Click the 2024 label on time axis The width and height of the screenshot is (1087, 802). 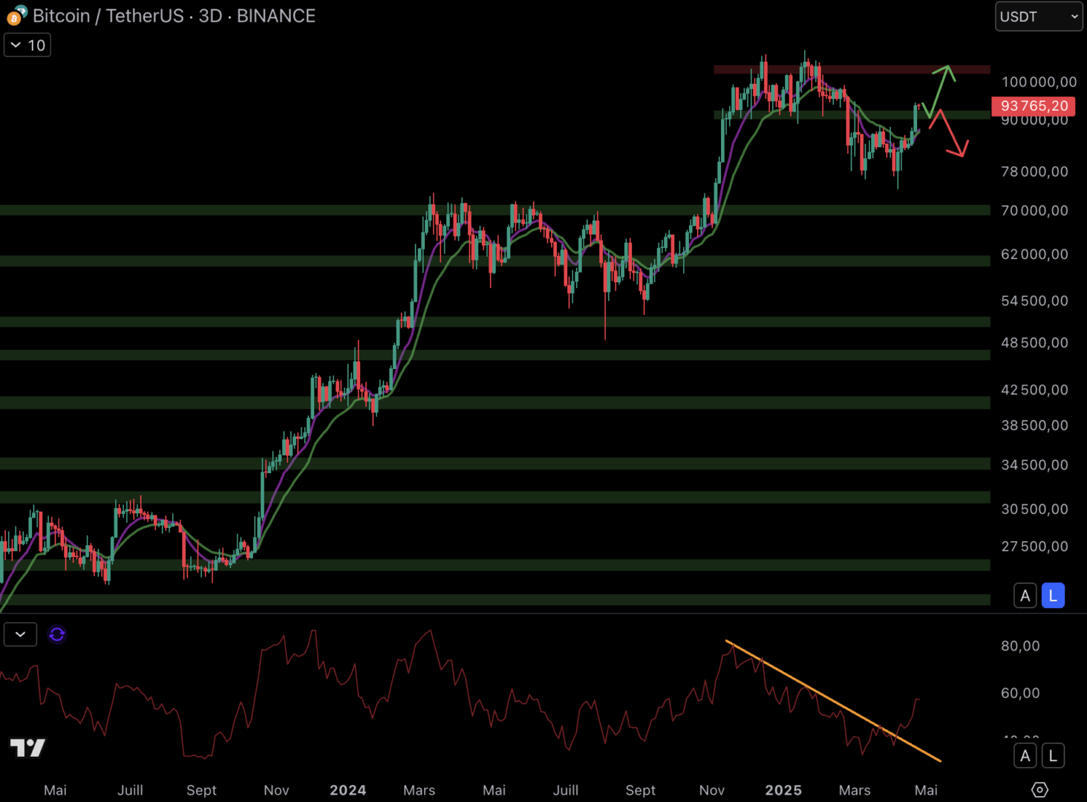click(x=347, y=790)
